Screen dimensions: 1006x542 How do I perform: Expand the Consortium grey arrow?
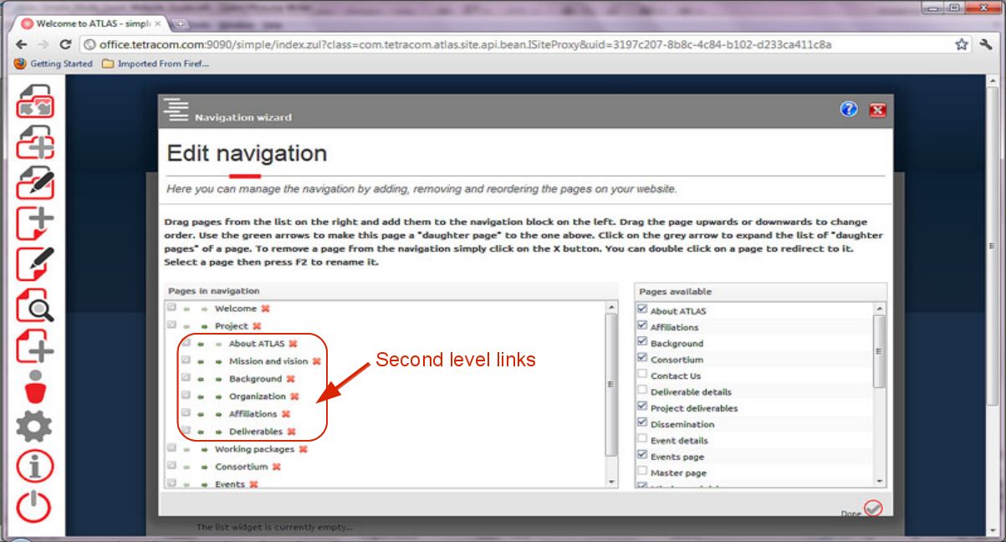171,467
